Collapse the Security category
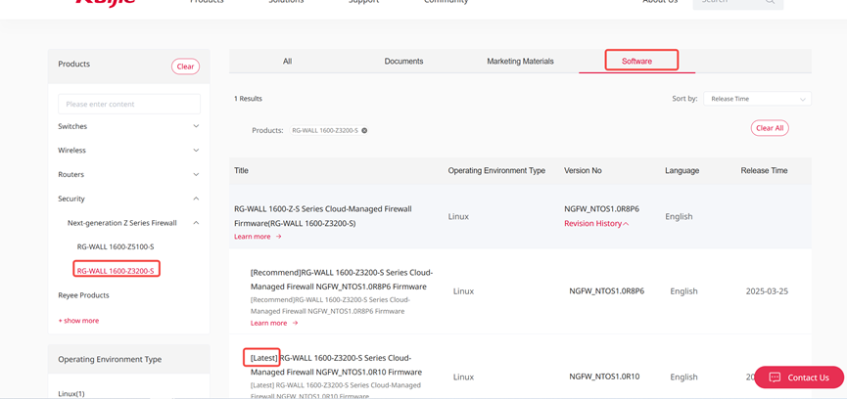847x399 pixels. point(196,199)
